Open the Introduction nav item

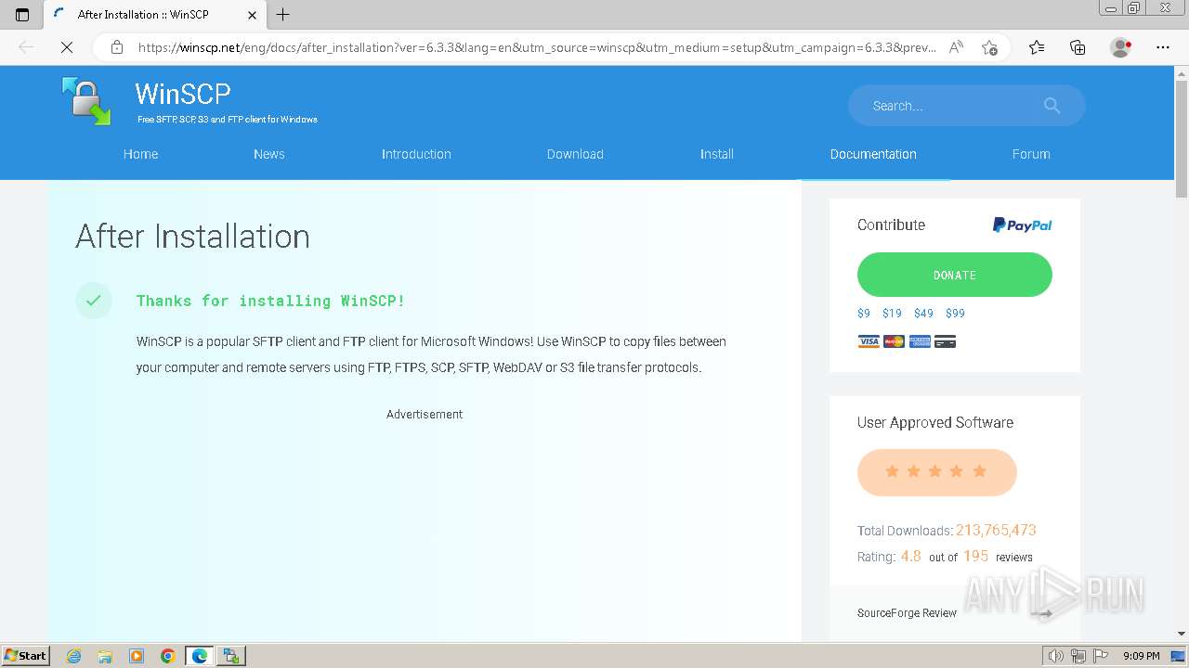click(x=416, y=154)
